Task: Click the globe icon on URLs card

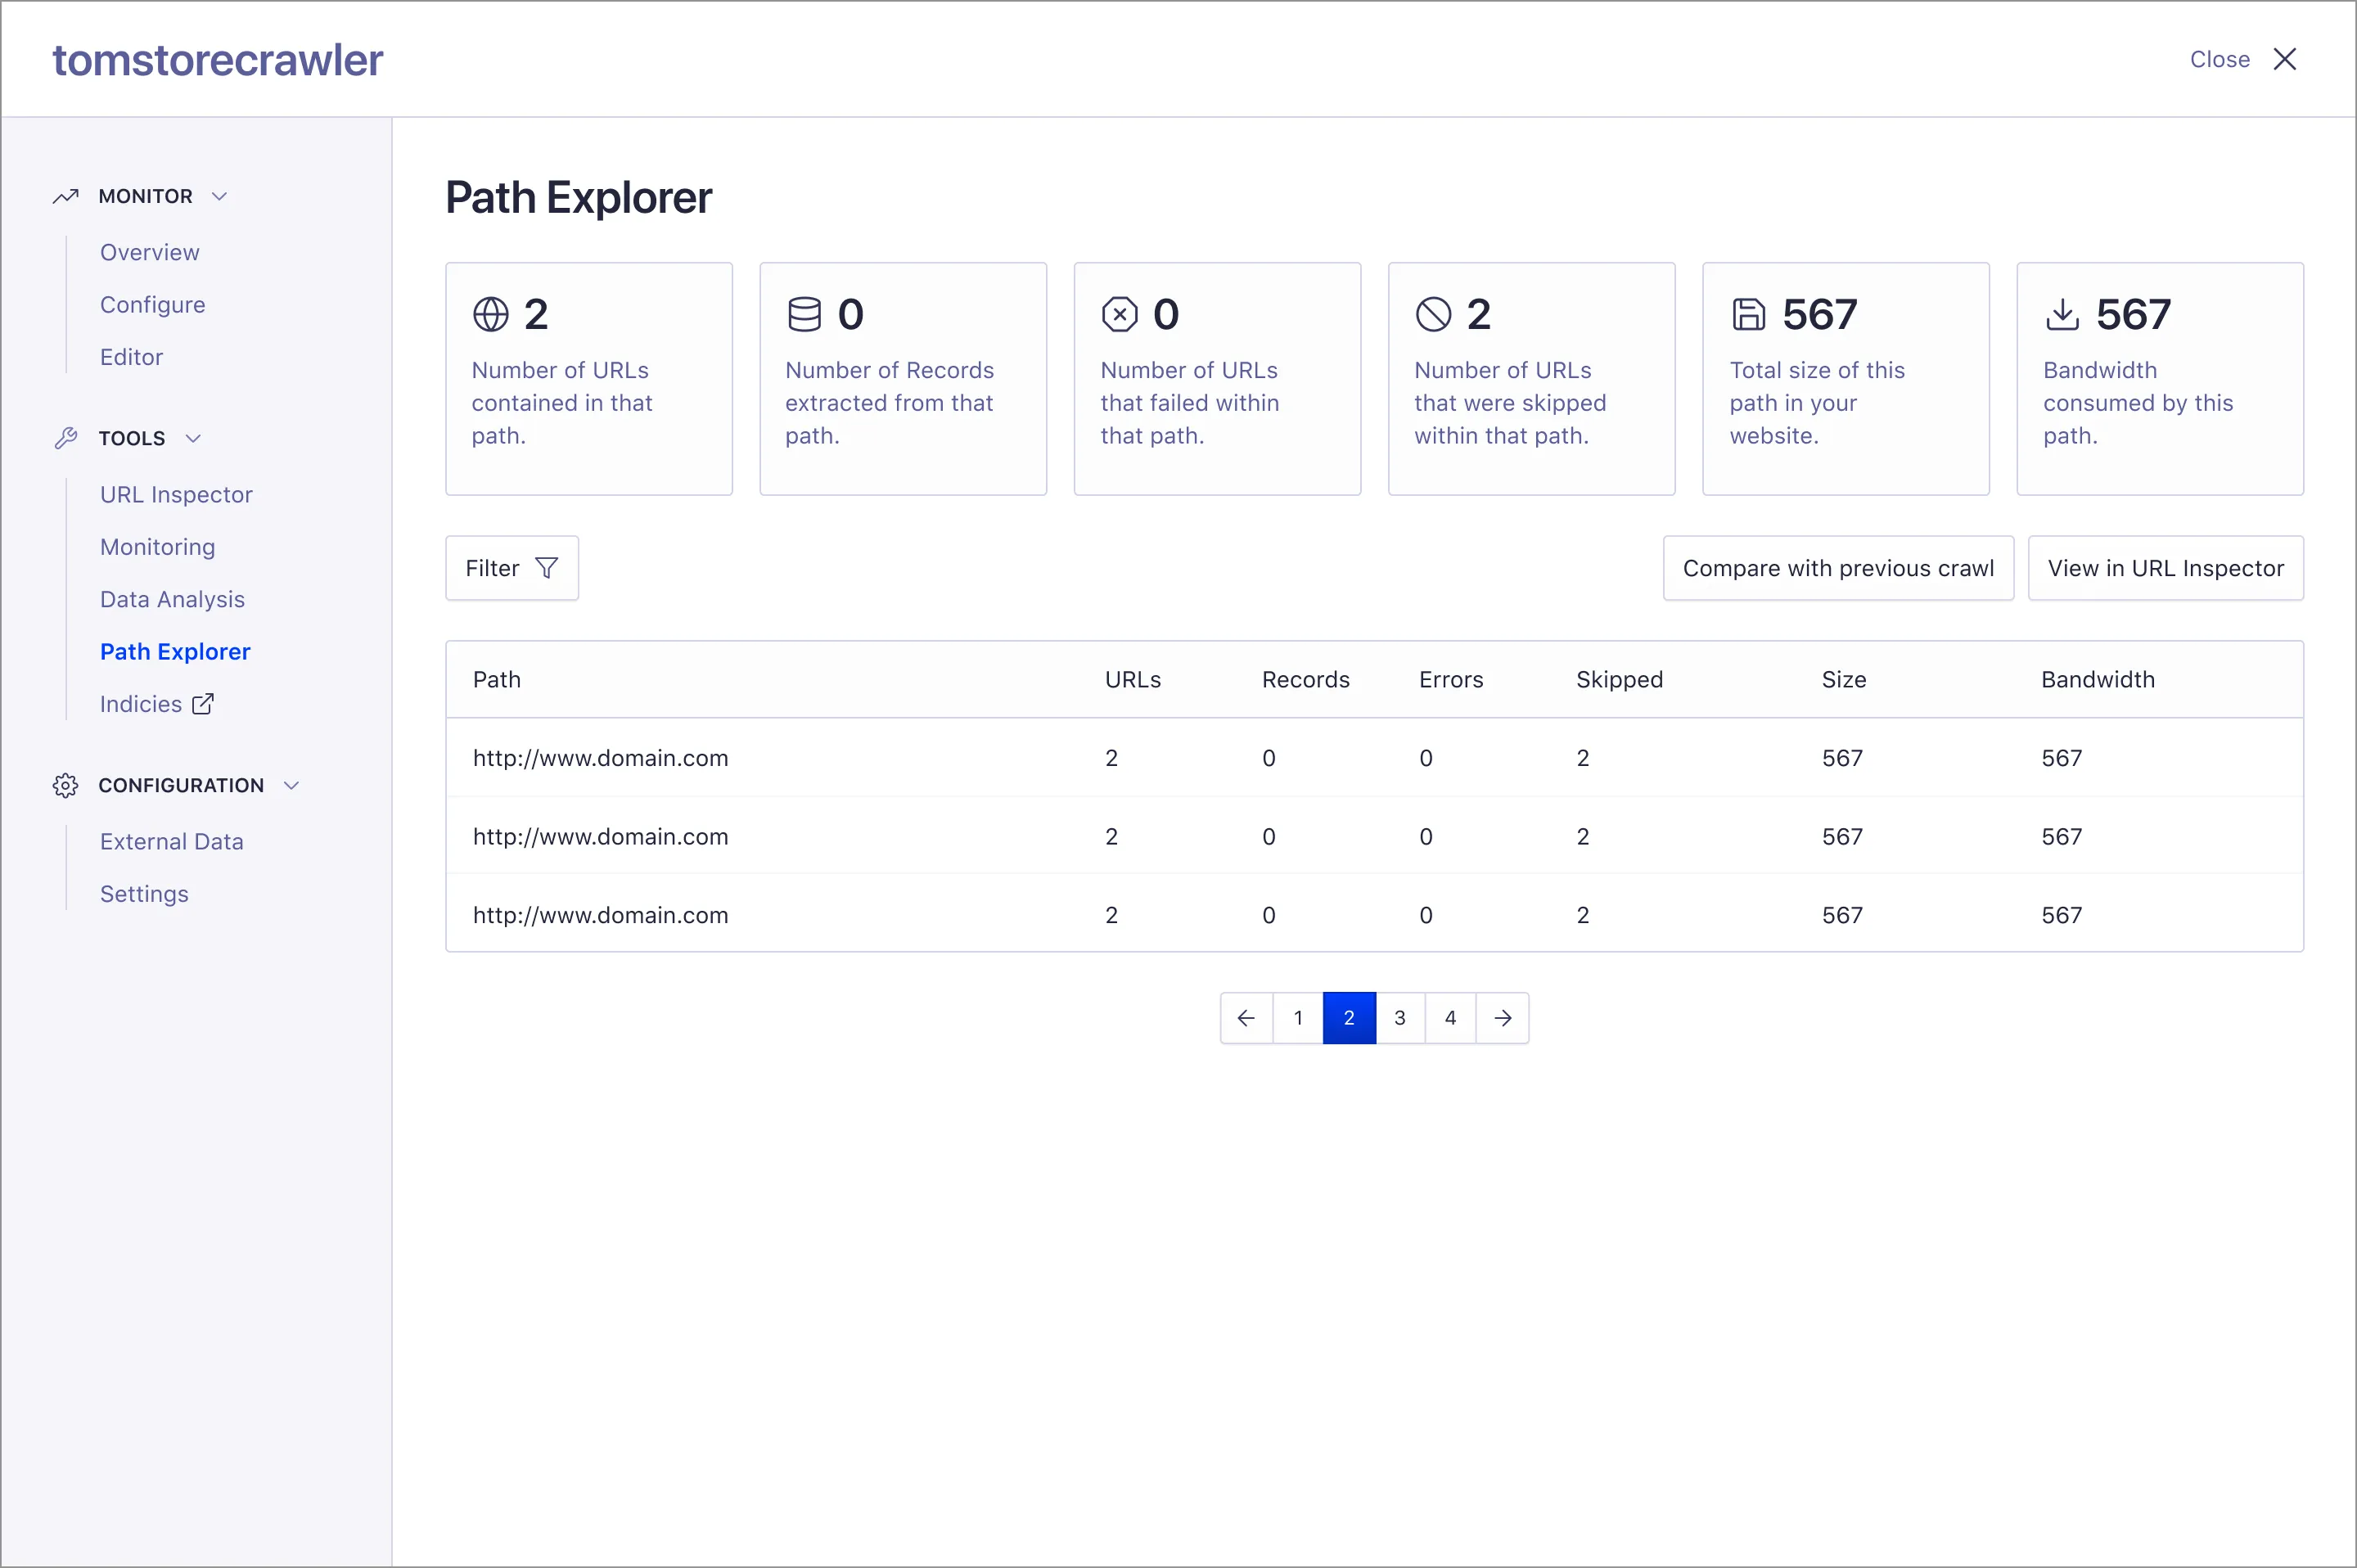Action: [490, 313]
